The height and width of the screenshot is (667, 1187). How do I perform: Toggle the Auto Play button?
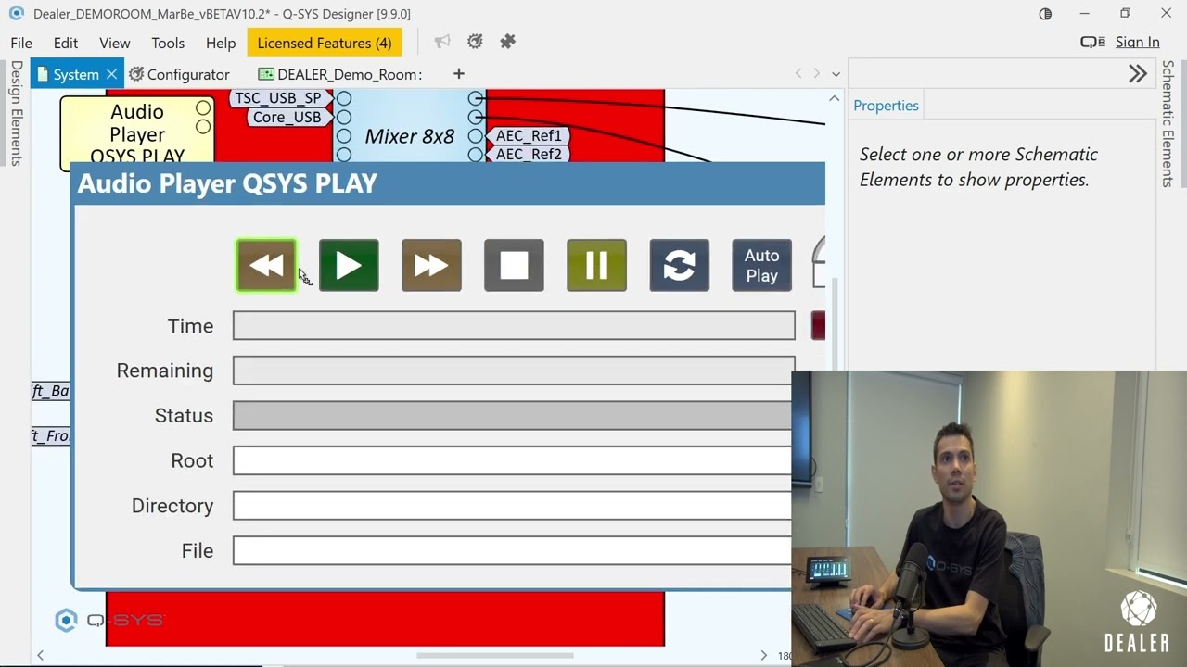click(761, 266)
